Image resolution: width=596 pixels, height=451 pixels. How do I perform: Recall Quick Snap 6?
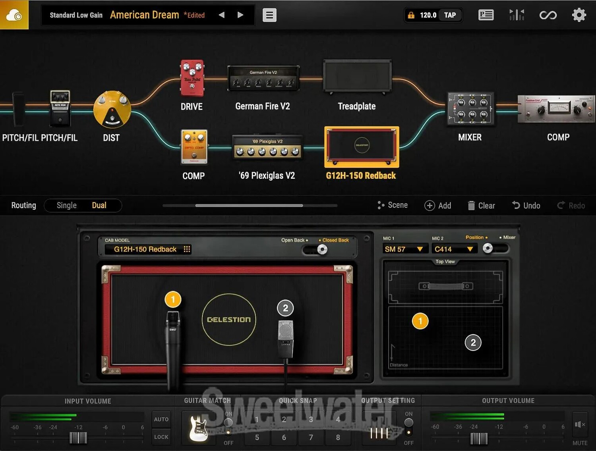point(284,437)
